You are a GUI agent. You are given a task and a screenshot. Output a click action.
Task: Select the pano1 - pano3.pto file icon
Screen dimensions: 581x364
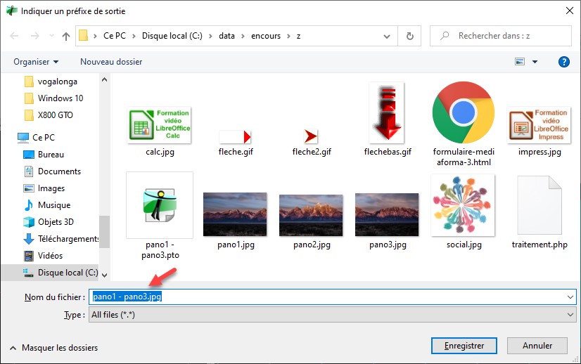[159, 205]
